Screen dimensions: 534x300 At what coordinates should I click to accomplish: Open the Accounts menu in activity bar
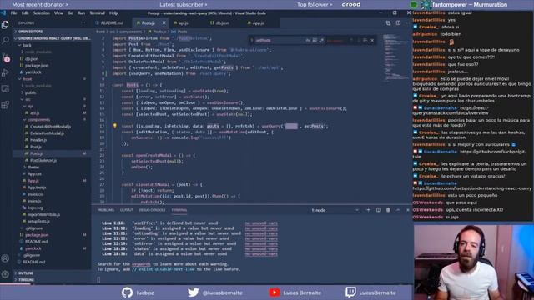click(x=5, y=258)
